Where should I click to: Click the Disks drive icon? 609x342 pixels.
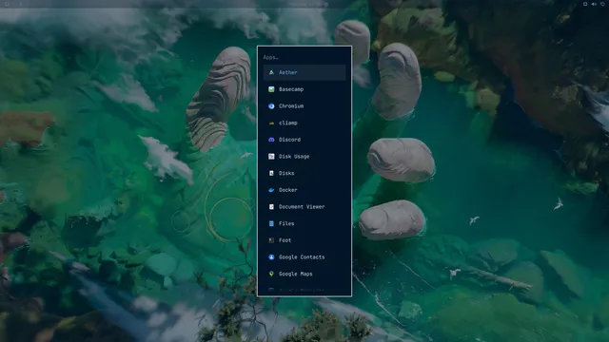(x=271, y=173)
